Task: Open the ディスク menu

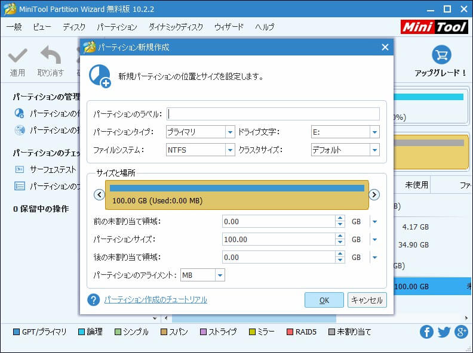Action: 74,27
